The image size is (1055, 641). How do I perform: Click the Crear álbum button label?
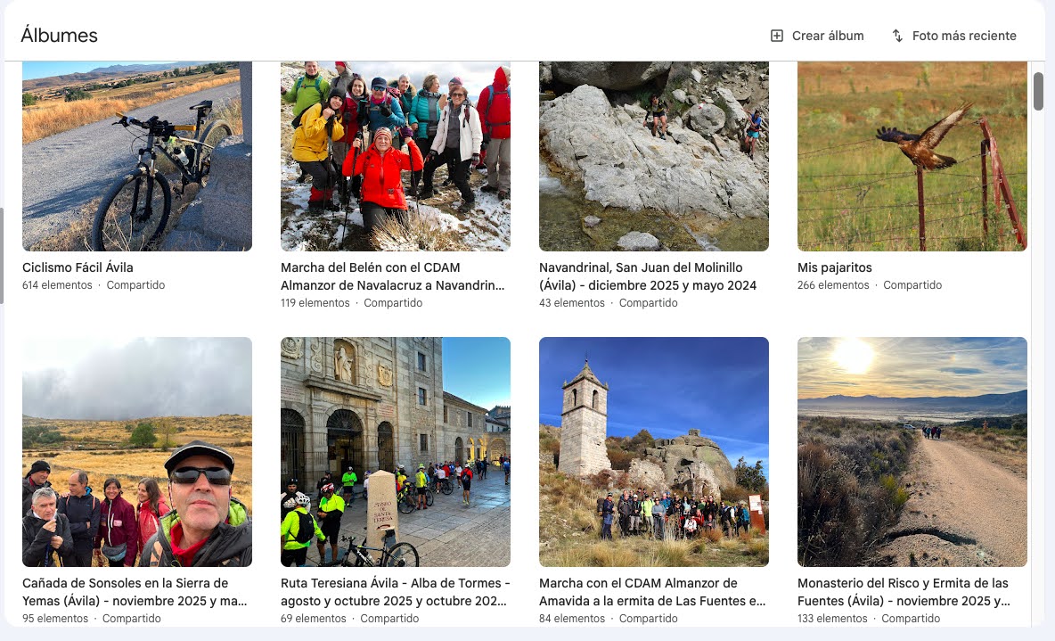[828, 36]
